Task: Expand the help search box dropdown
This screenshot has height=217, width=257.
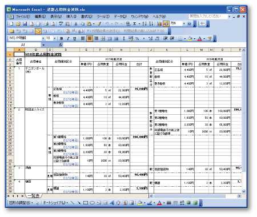Action: click(x=229, y=17)
